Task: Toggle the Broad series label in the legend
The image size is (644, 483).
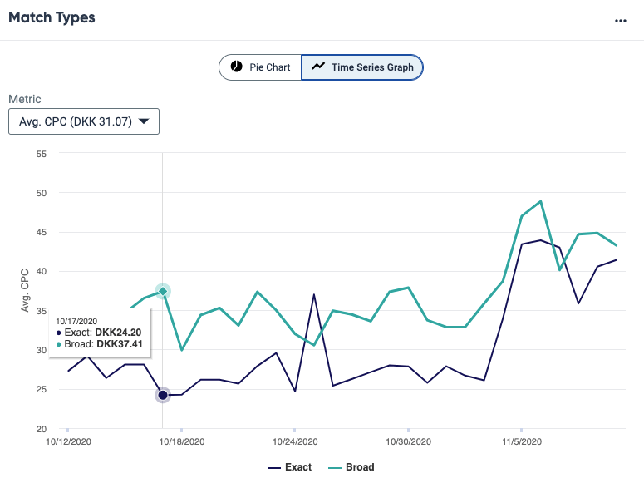Action: (360, 467)
